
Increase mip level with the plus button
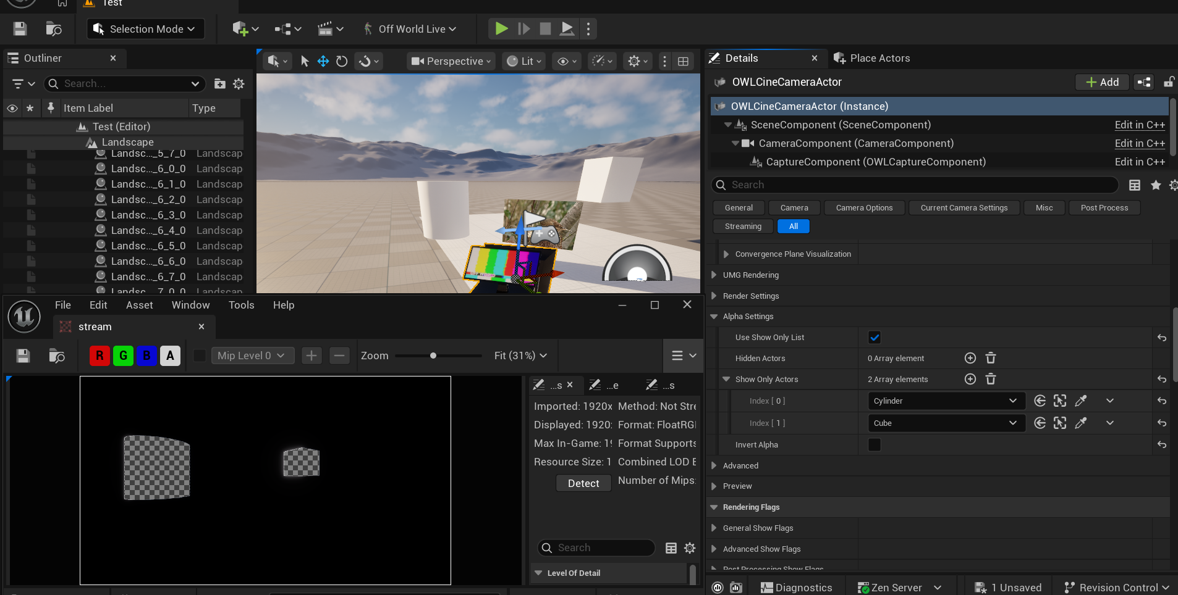coord(311,356)
